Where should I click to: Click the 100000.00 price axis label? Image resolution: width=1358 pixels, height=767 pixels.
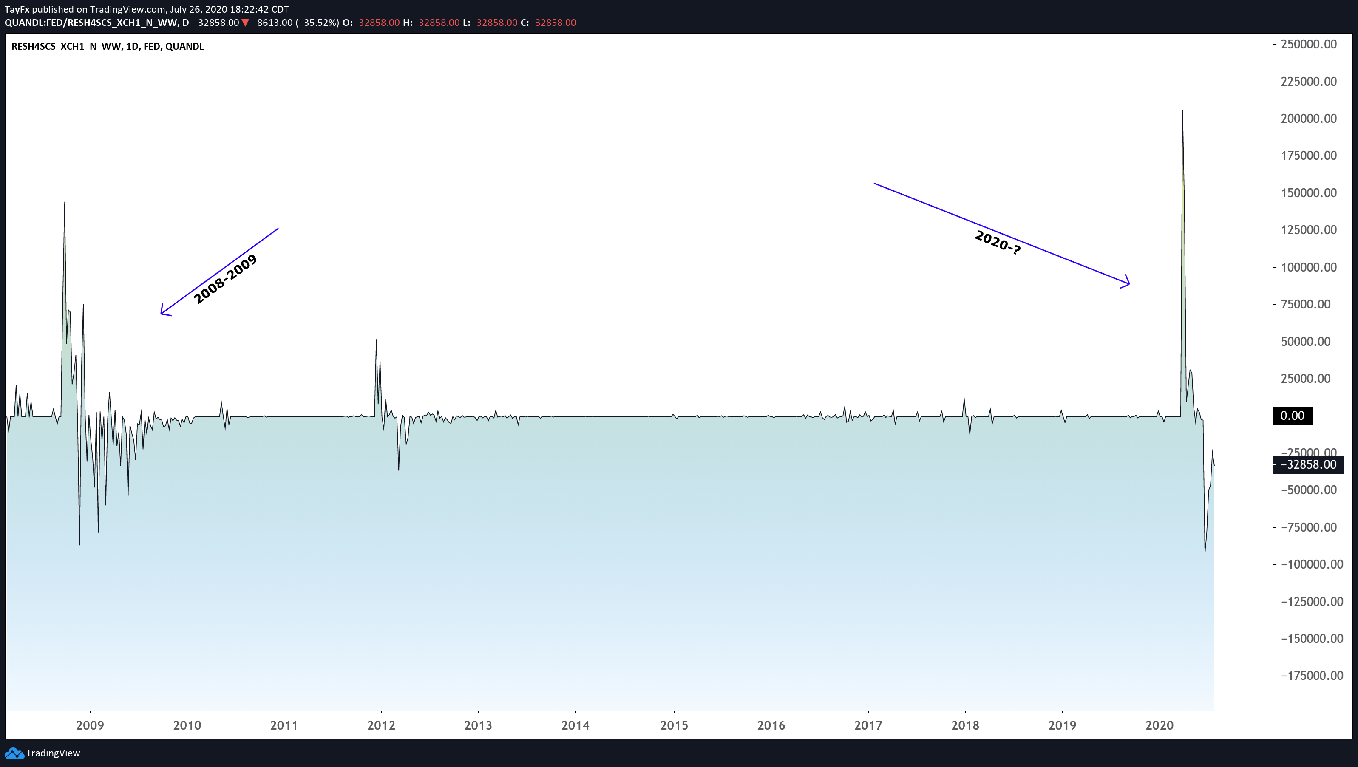[1309, 267]
